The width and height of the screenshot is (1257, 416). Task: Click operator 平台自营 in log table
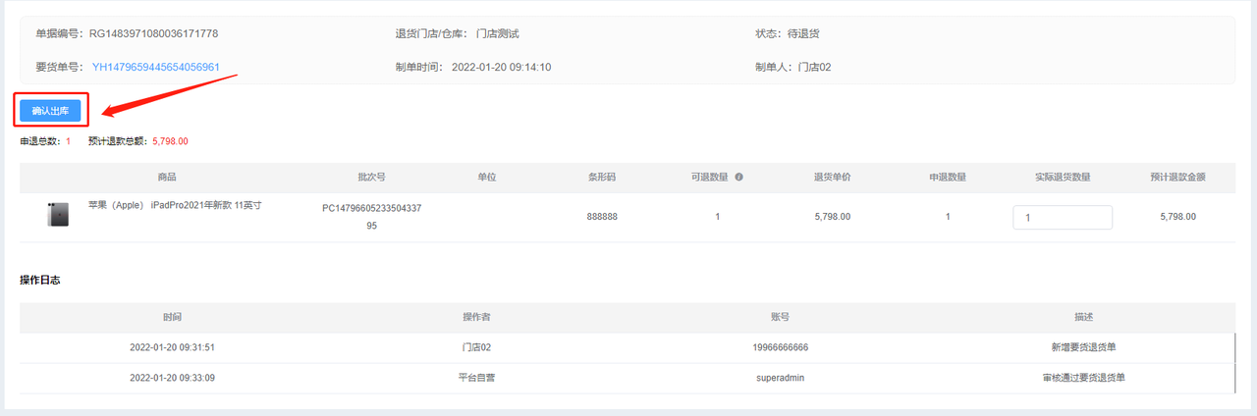pos(476,377)
